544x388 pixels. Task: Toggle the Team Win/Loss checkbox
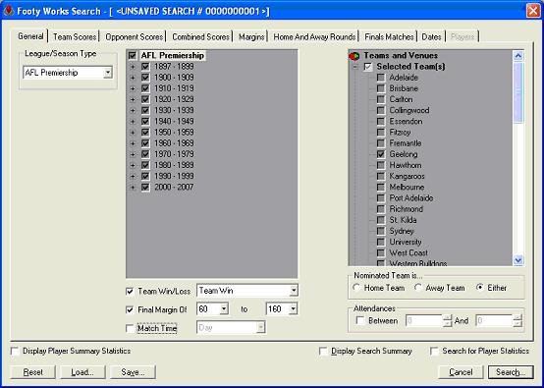[130, 291]
